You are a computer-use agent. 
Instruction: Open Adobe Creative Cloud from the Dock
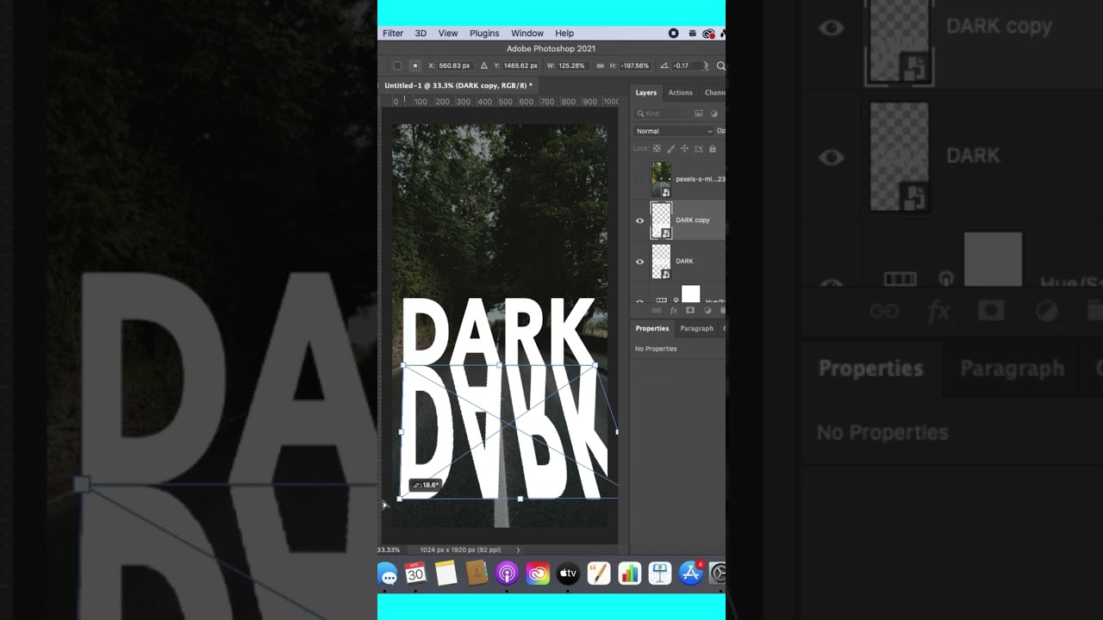click(x=538, y=573)
